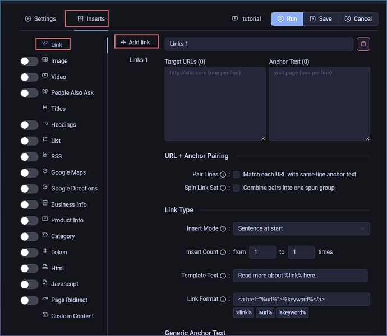Click the Run button

287,18
